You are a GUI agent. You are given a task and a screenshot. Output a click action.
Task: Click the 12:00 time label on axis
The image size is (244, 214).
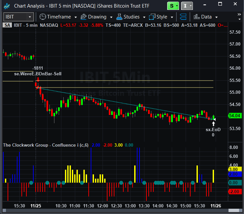tap(103, 206)
